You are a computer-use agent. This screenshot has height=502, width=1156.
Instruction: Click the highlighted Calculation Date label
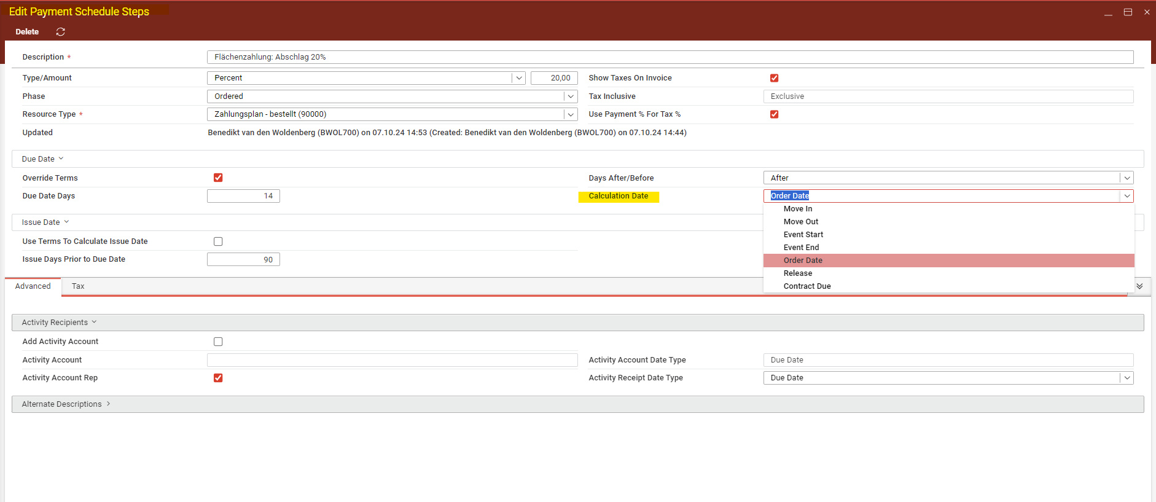(x=619, y=196)
